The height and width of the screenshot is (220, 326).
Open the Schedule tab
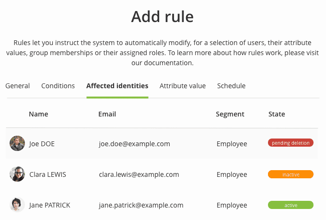click(x=231, y=86)
